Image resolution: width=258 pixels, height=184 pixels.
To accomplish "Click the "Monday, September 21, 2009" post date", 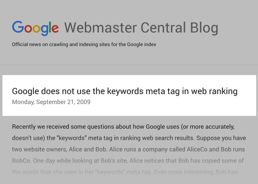I will click(51, 102).
